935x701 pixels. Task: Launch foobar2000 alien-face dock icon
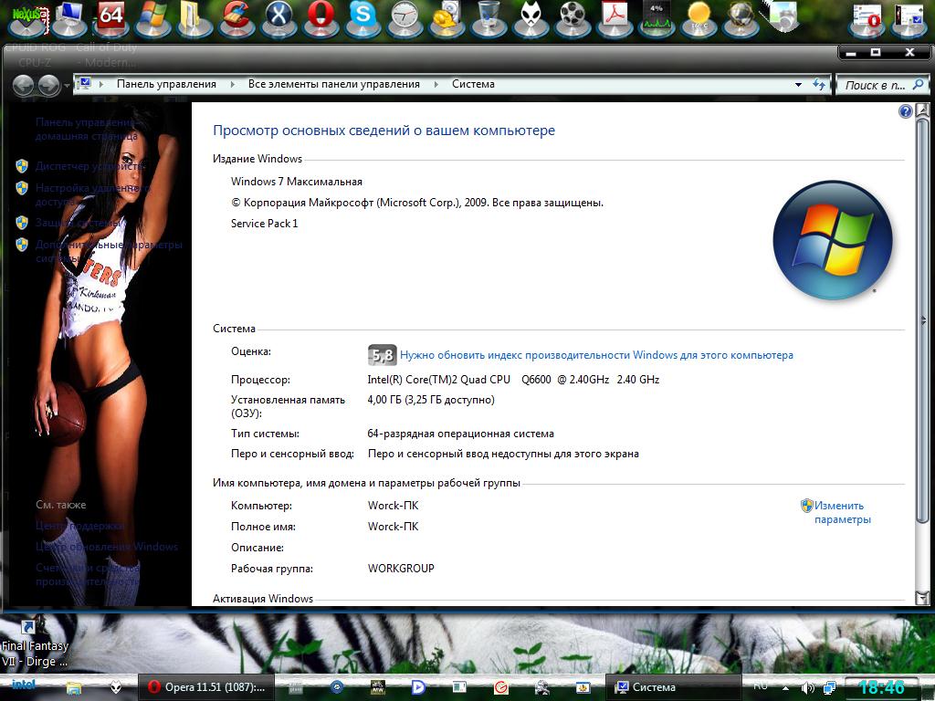click(x=531, y=18)
